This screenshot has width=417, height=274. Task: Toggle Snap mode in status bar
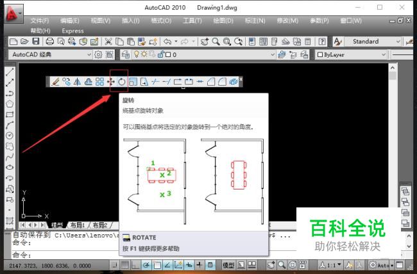(114, 264)
